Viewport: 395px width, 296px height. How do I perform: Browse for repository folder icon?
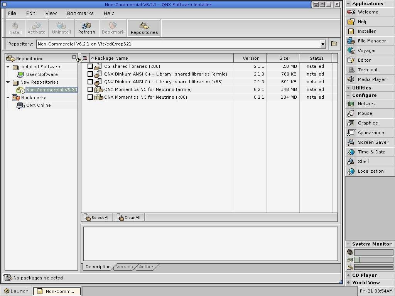(x=334, y=44)
